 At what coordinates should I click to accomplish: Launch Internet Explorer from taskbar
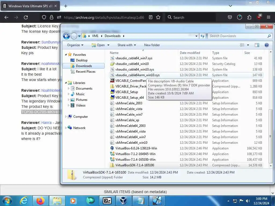point(24,201)
